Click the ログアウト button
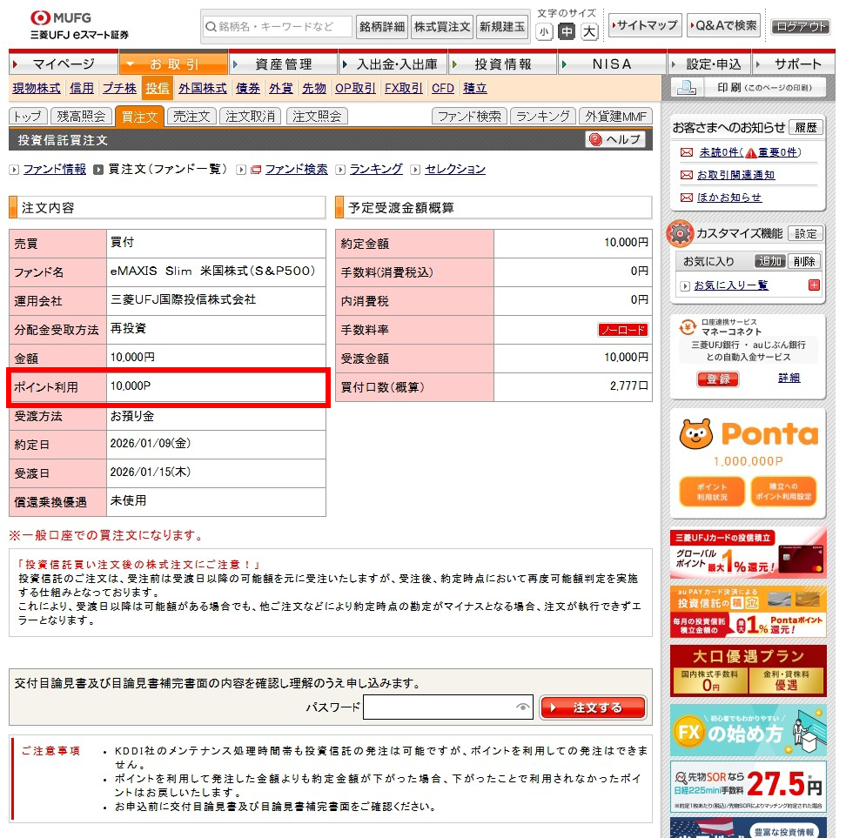 coord(800,27)
